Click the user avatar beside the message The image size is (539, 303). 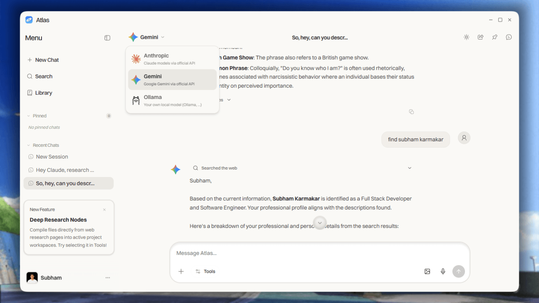(464, 138)
